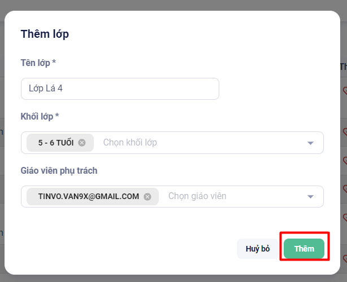
Task: Remove the "5 - 6 TUỔI" grade chip
Action: pyautogui.click(x=82, y=143)
